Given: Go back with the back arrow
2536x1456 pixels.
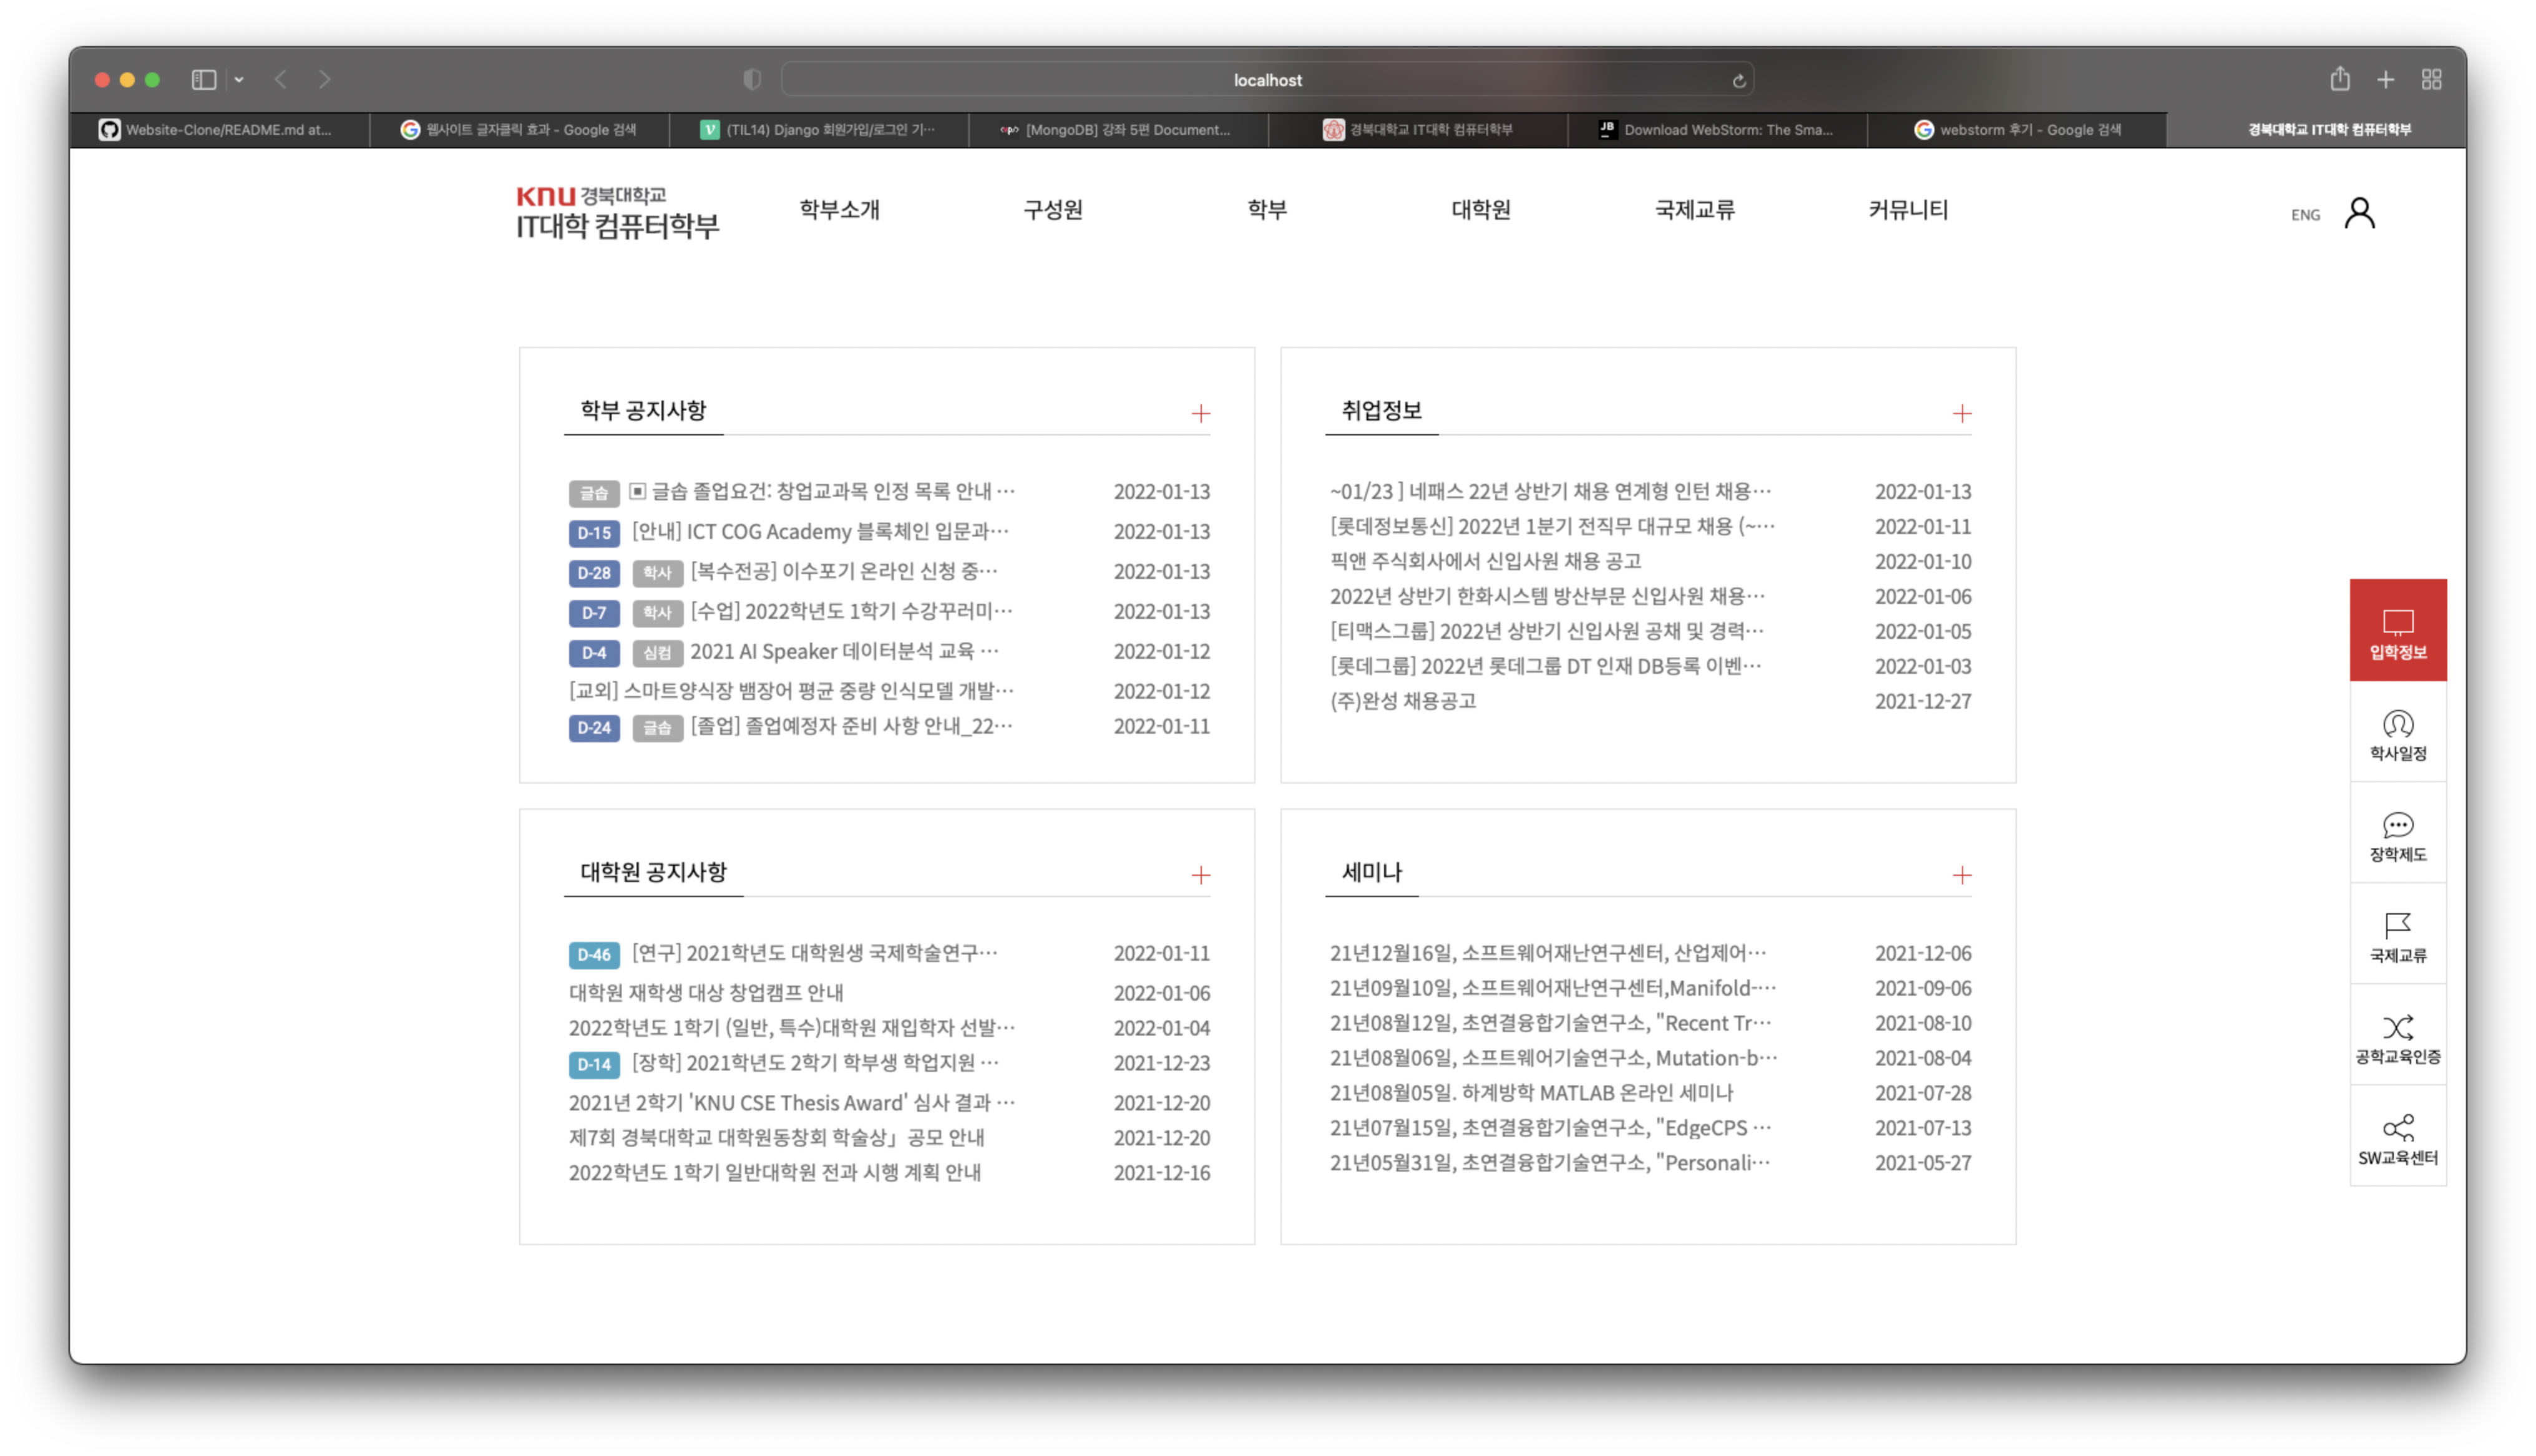Looking at the screenshot, I should click(x=281, y=79).
